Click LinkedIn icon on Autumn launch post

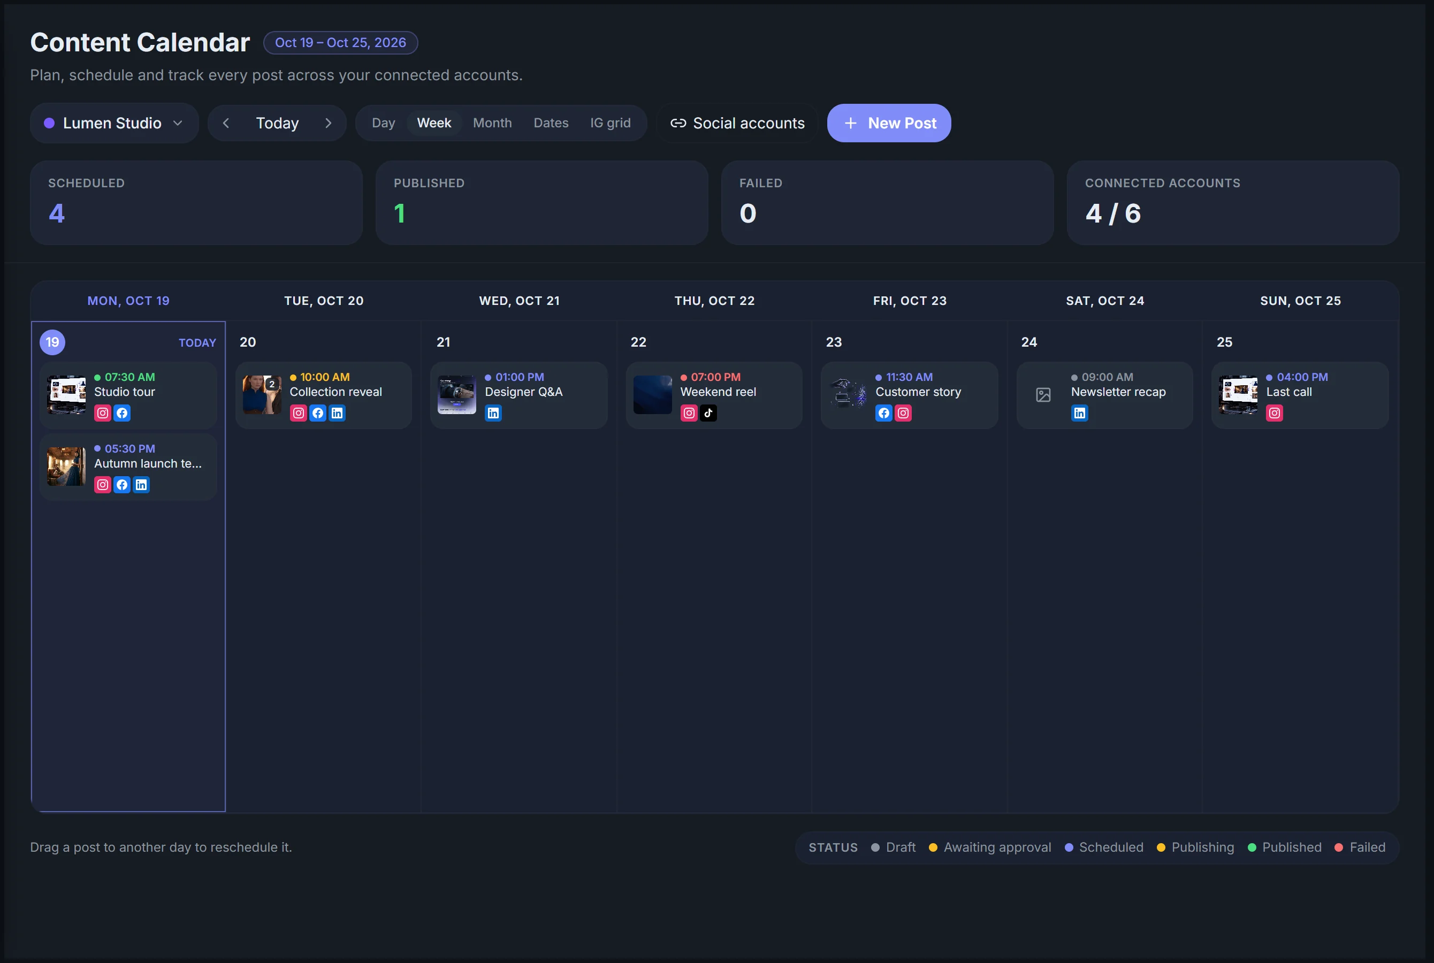141,485
